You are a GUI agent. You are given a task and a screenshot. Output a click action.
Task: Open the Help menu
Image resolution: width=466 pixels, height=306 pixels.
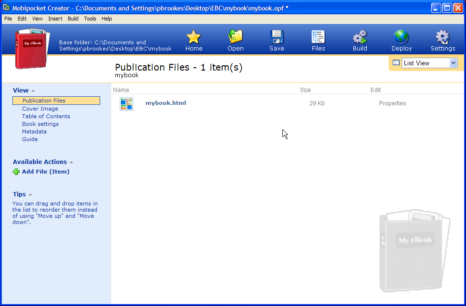tap(107, 19)
